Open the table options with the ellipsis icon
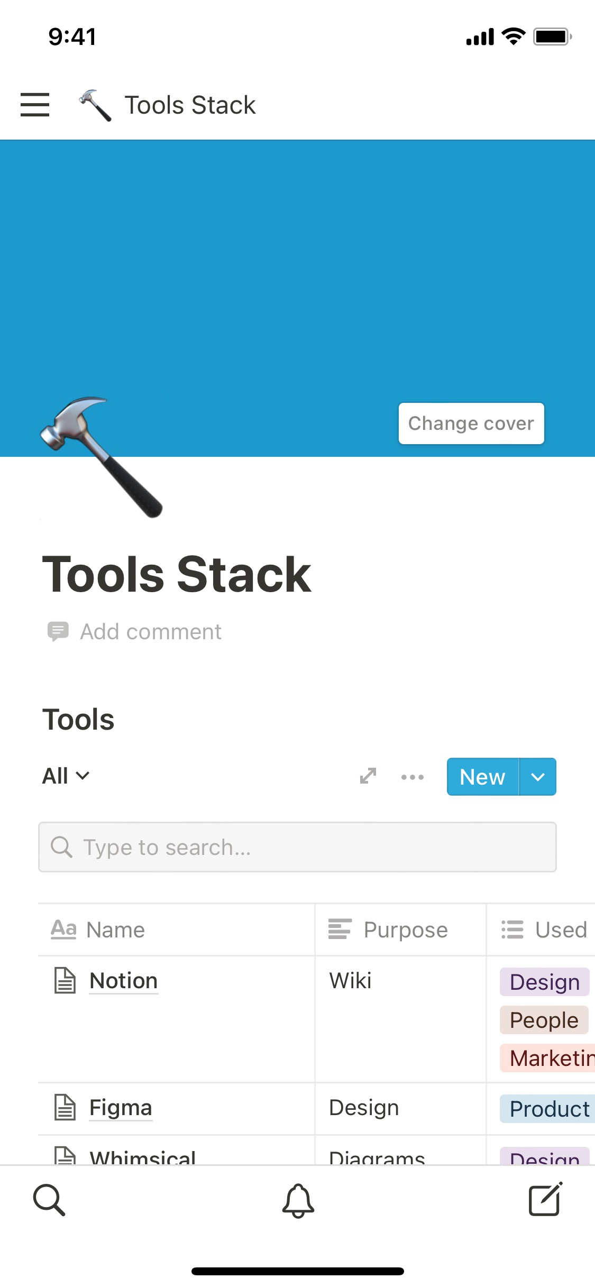This screenshot has width=595, height=1288. click(413, 777)
